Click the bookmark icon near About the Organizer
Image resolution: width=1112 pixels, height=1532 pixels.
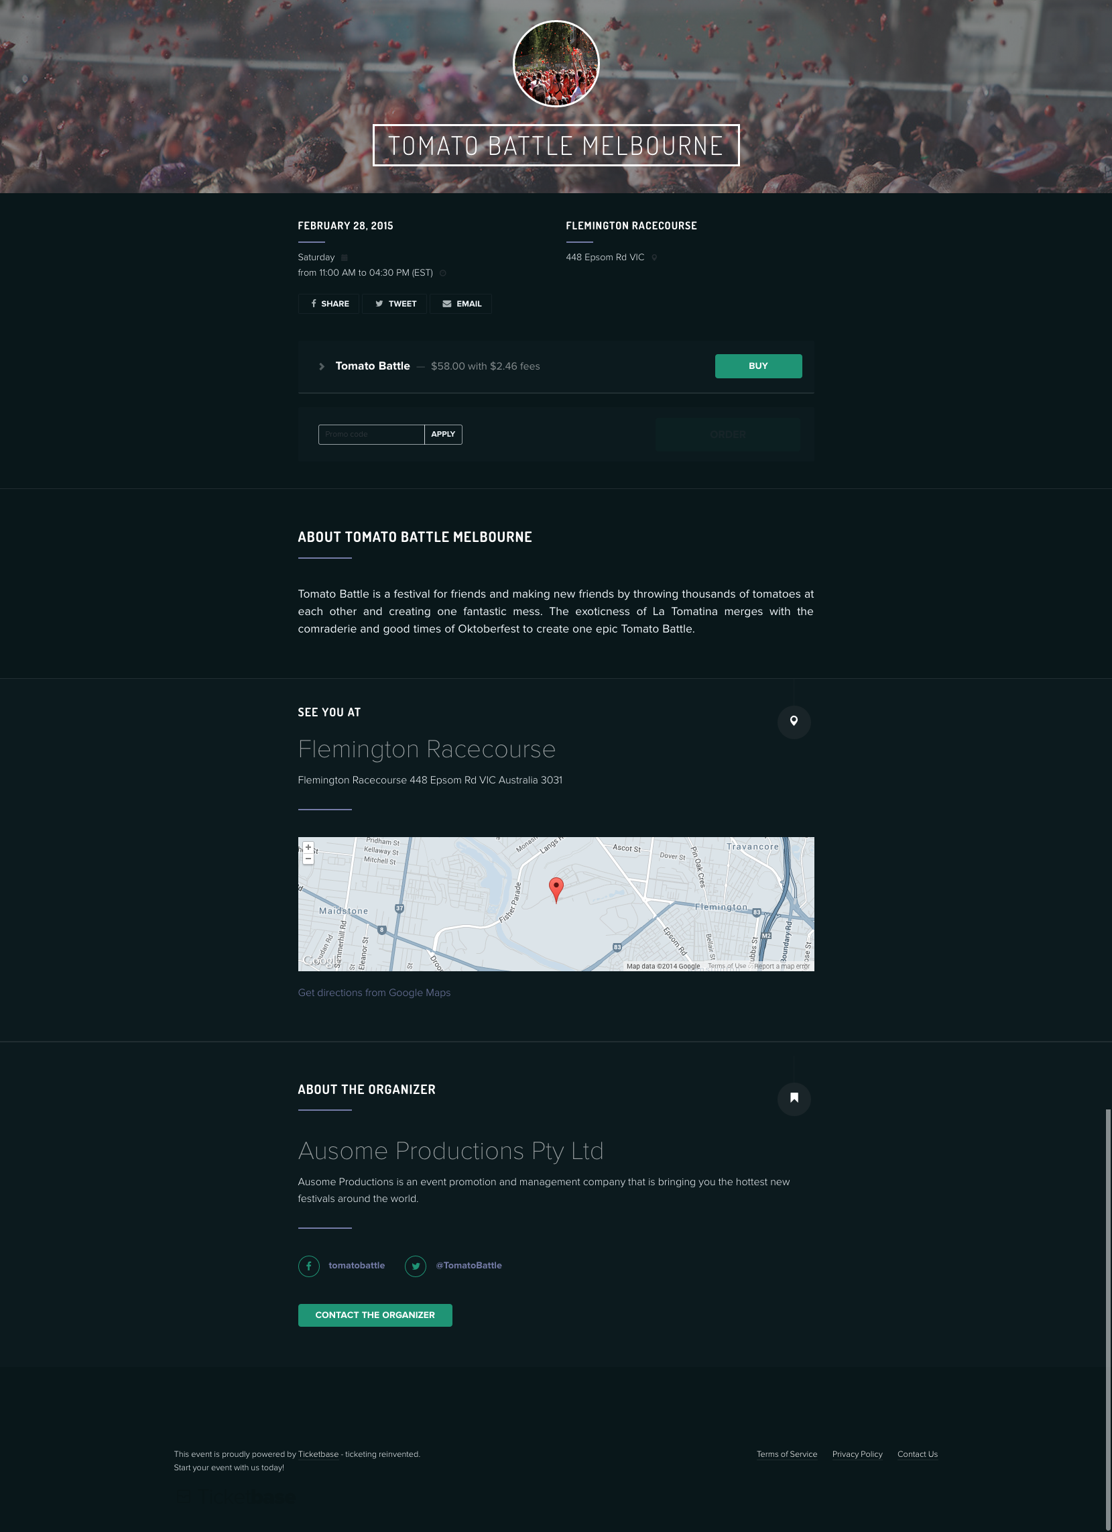click(794, 1098)
